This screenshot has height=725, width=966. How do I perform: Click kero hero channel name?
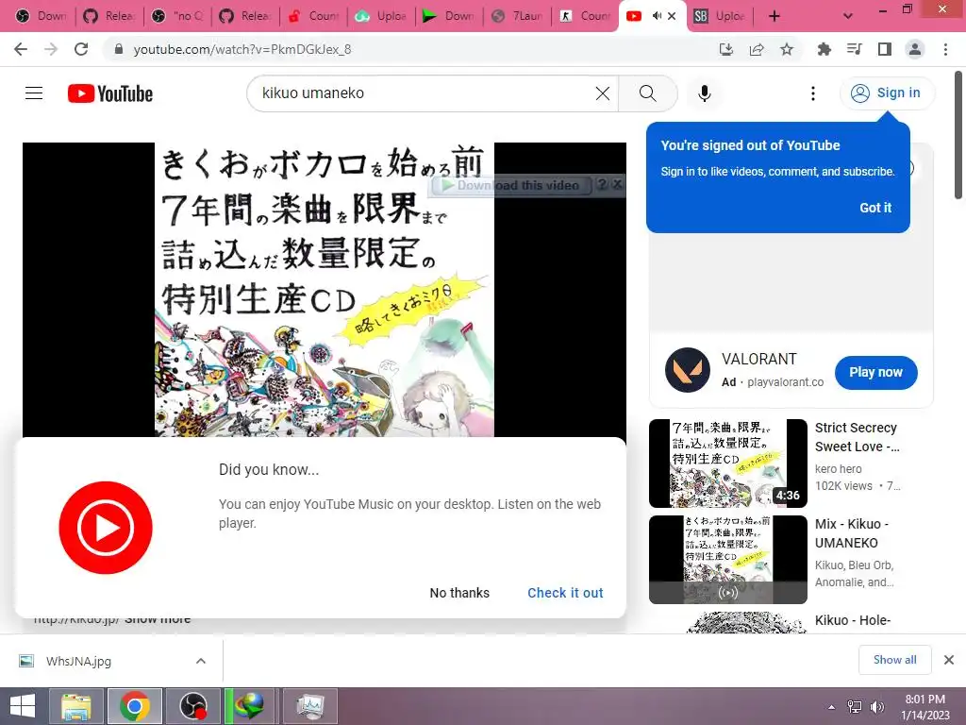[x=838, y=469]
